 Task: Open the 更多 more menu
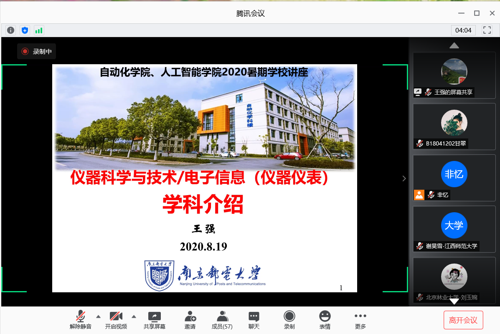coord(360,320)
